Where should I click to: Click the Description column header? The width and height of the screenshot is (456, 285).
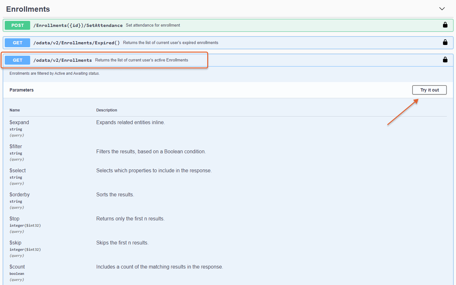(107, 110)
